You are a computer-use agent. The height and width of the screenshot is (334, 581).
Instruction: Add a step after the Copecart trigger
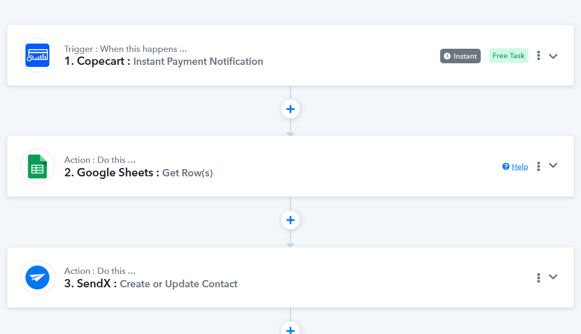click(x=290, y=109)
